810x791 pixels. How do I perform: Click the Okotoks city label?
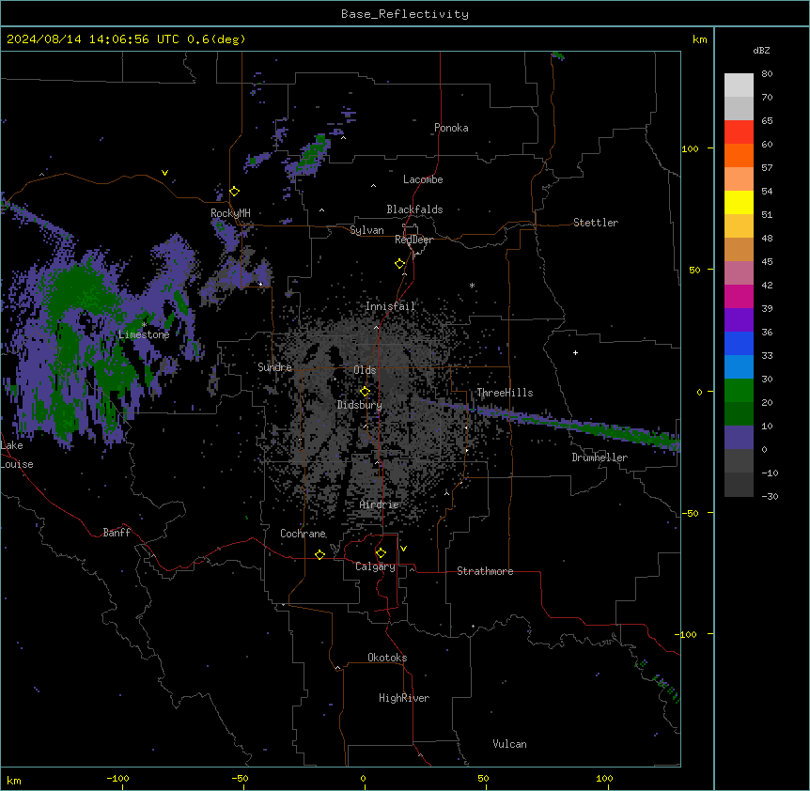tap(387, 658)
